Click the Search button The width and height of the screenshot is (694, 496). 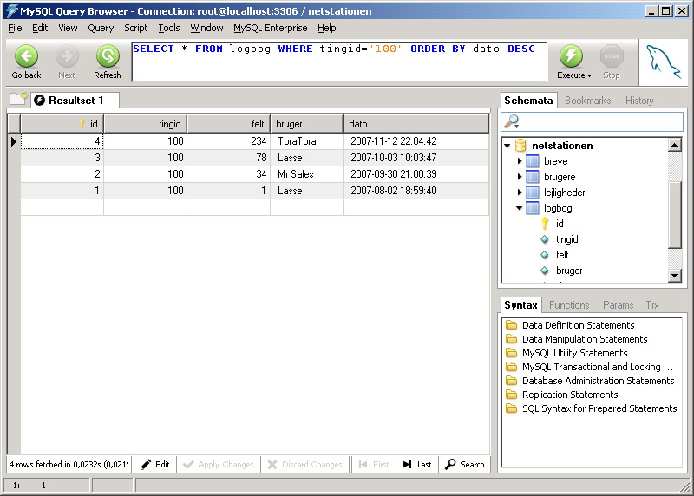pyautogui.click(x=464, y=465)
